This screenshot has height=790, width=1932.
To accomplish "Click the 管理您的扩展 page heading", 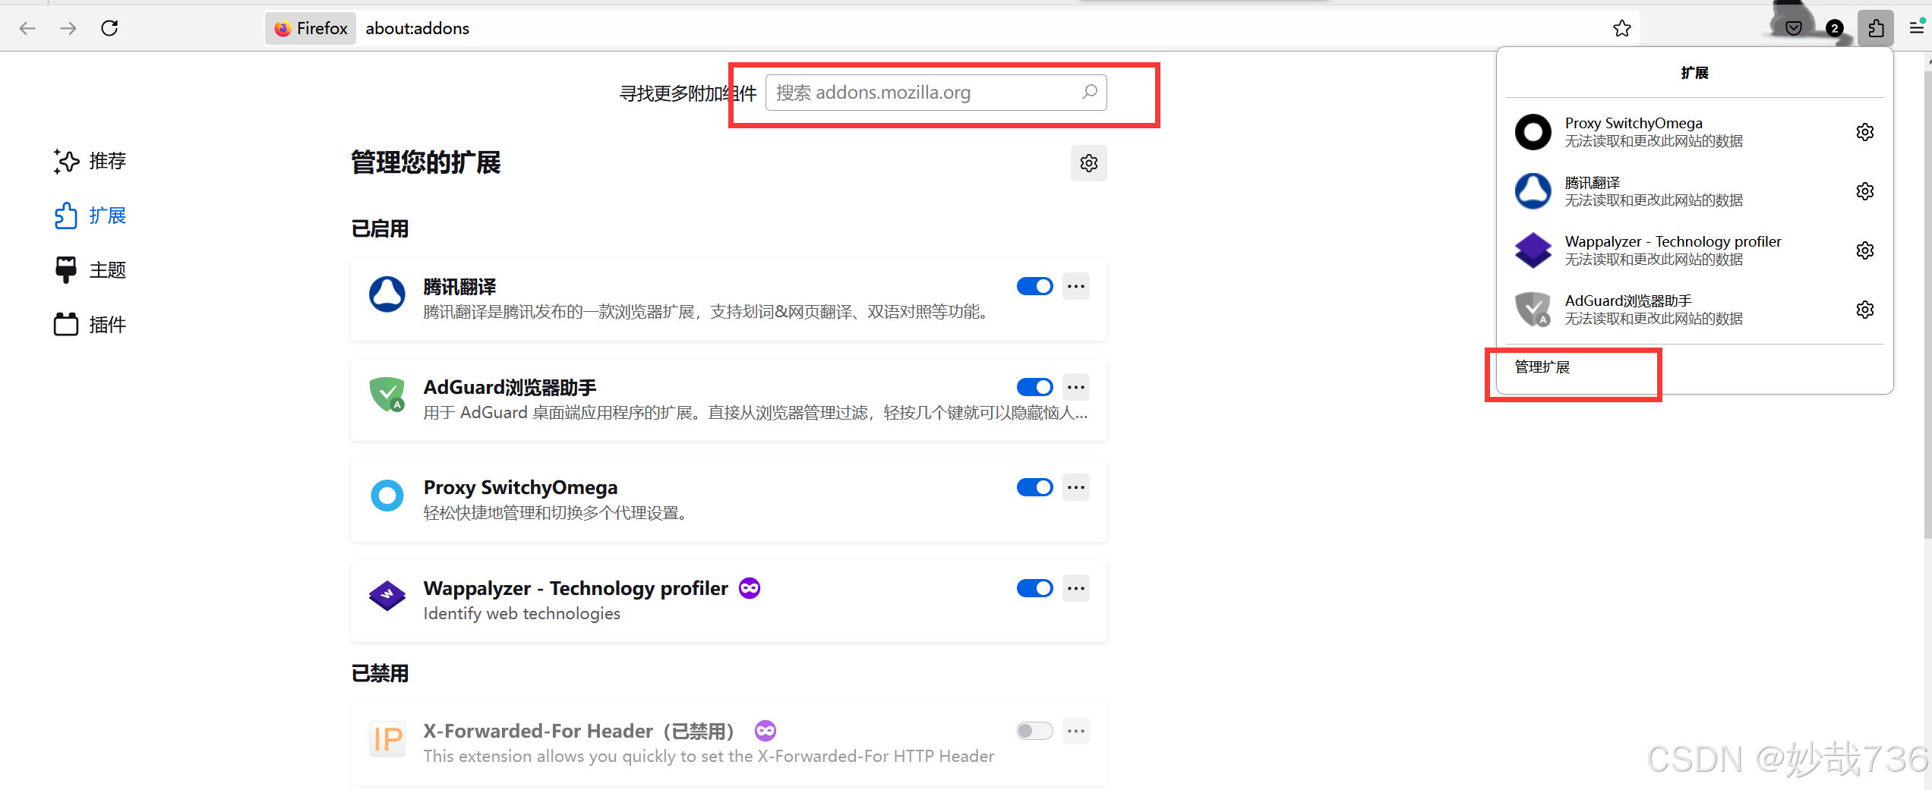I will (426, 162).
